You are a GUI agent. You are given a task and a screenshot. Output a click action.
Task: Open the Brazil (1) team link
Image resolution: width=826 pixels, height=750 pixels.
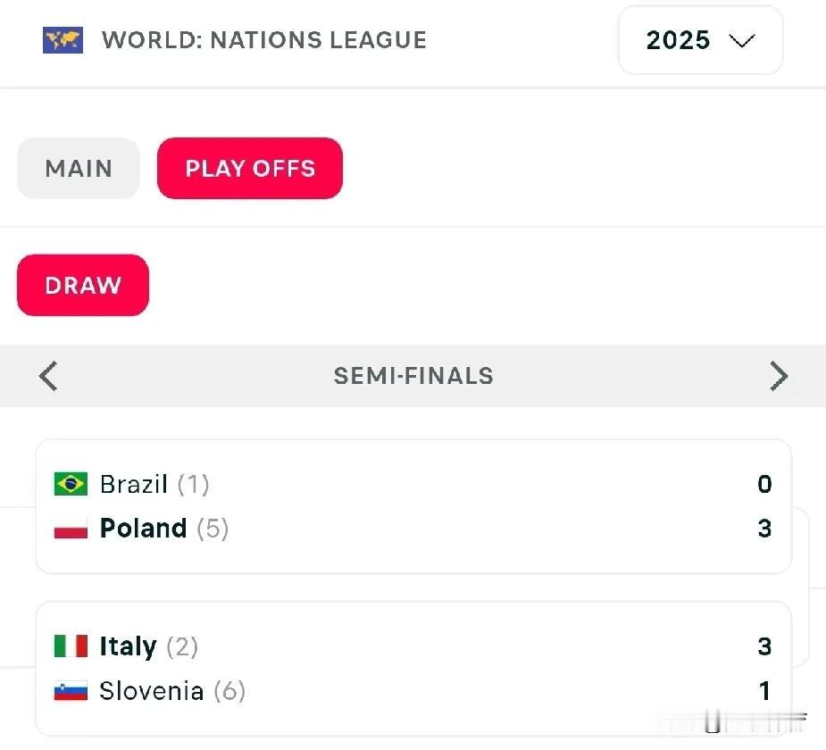click(x=154, y=484)
